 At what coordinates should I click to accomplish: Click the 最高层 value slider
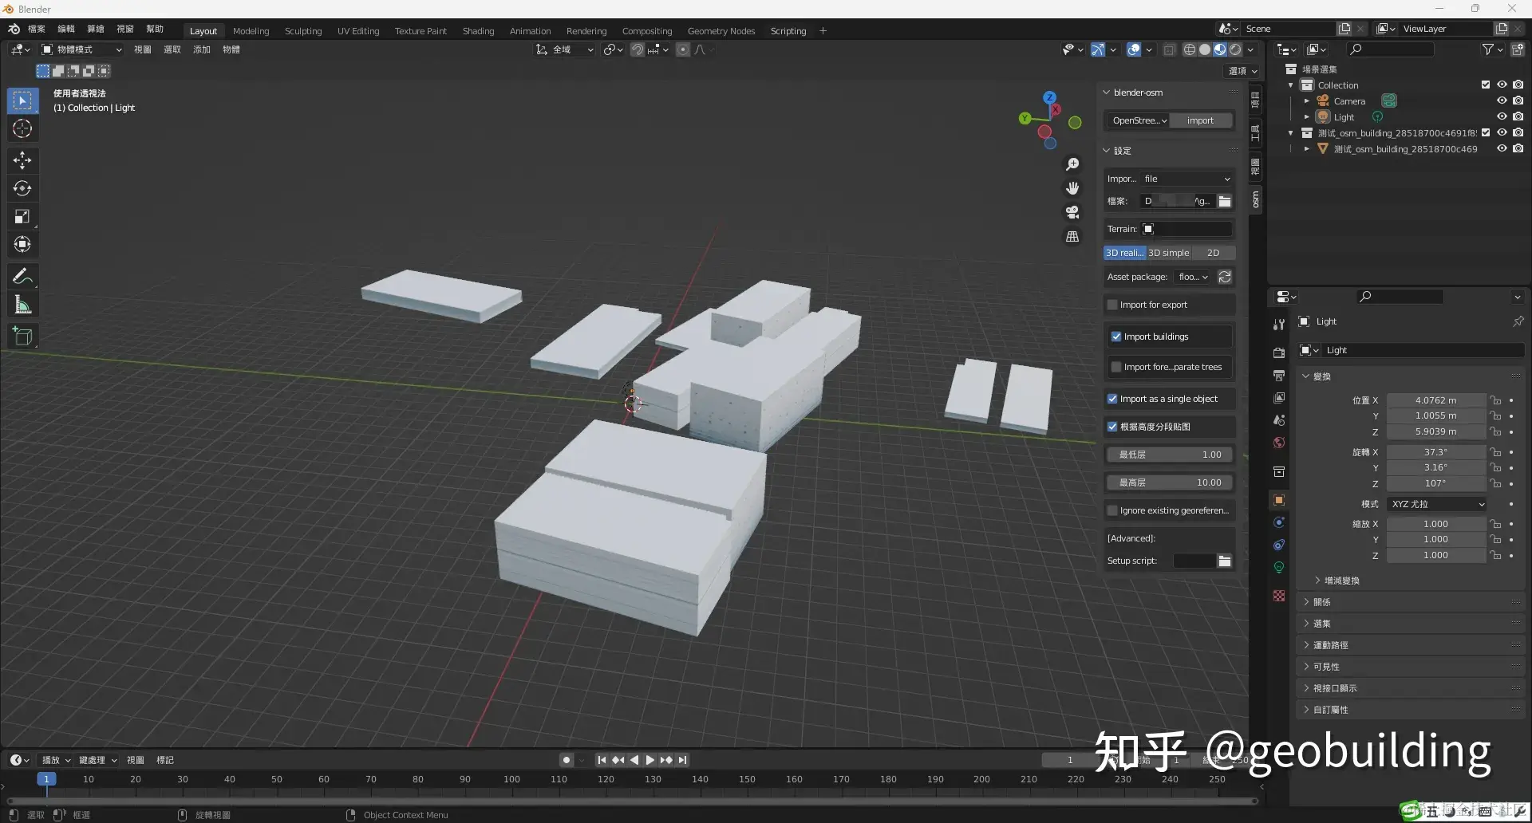click(1170, 482)
